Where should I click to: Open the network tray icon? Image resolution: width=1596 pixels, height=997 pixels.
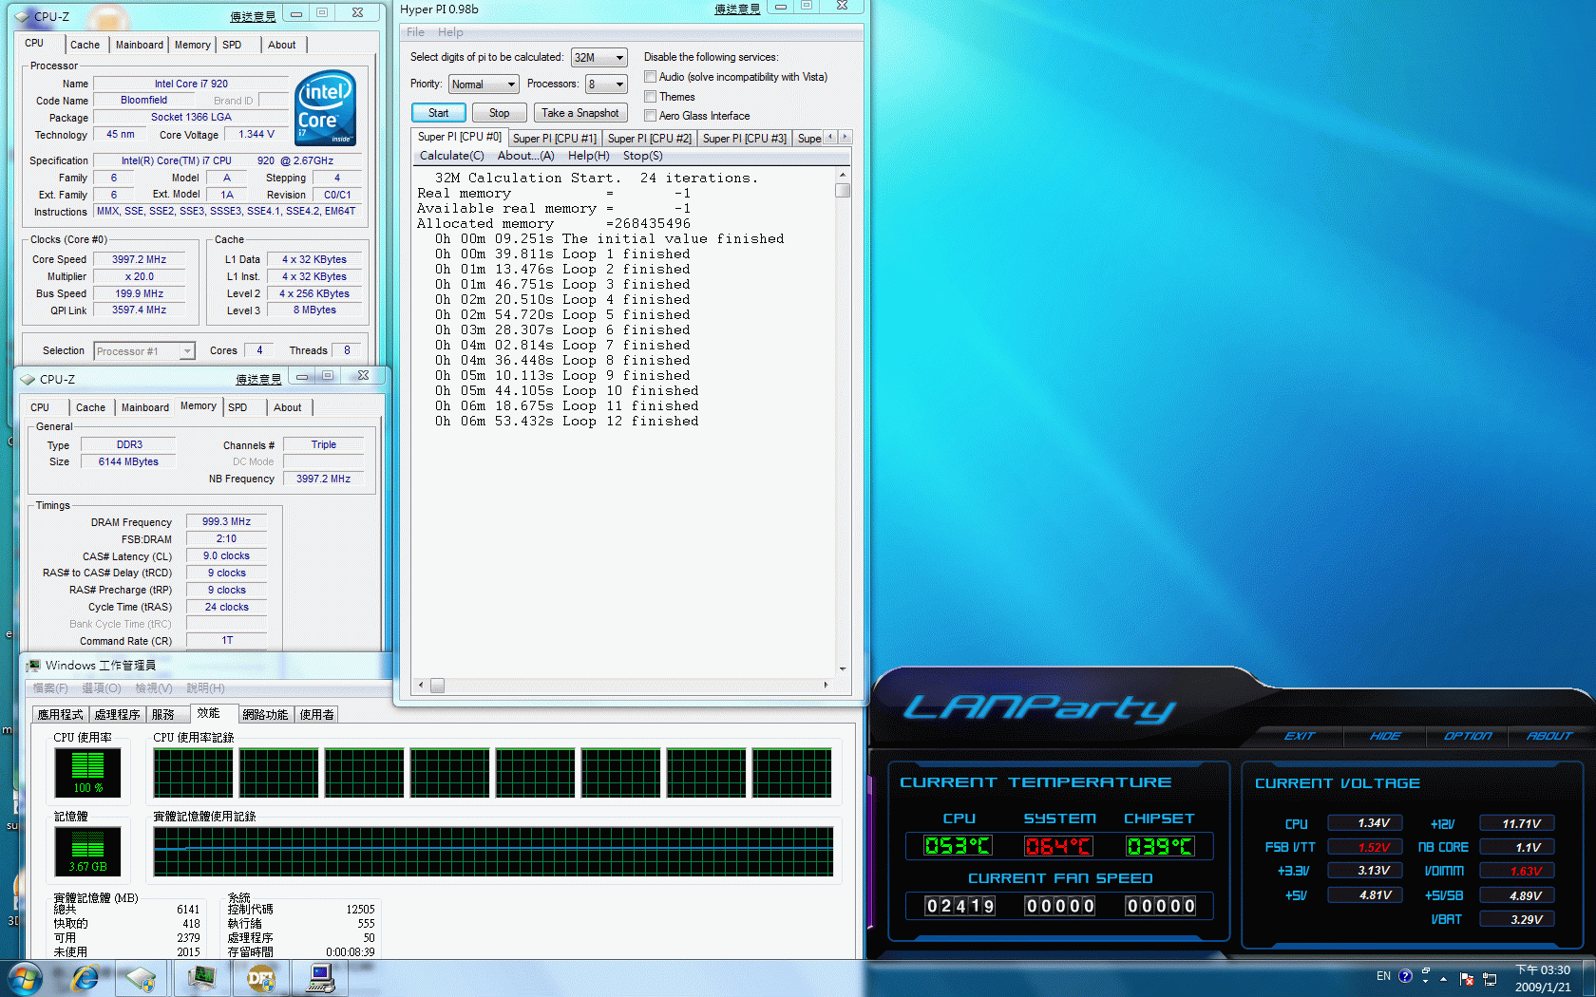pos(1490,979)
